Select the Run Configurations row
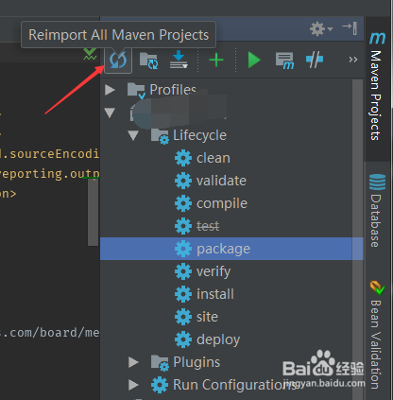This screenshot has height=400, width=393. (x=231, y=385)
